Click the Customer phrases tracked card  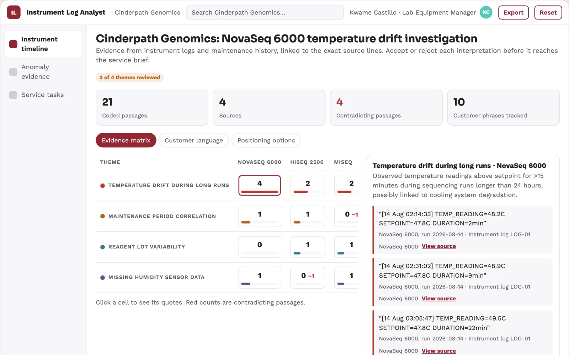504,108
